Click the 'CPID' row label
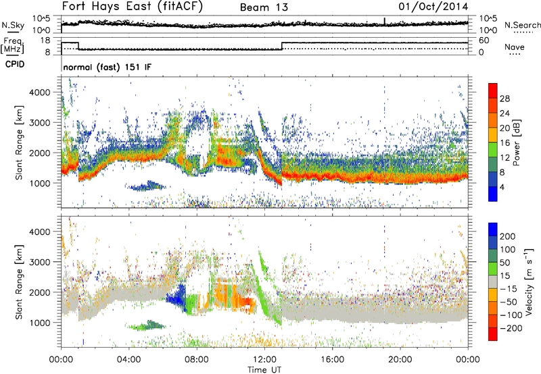 15,64
